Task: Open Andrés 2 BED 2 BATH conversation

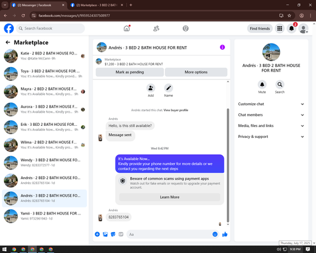Action: (x=44, y=180)
